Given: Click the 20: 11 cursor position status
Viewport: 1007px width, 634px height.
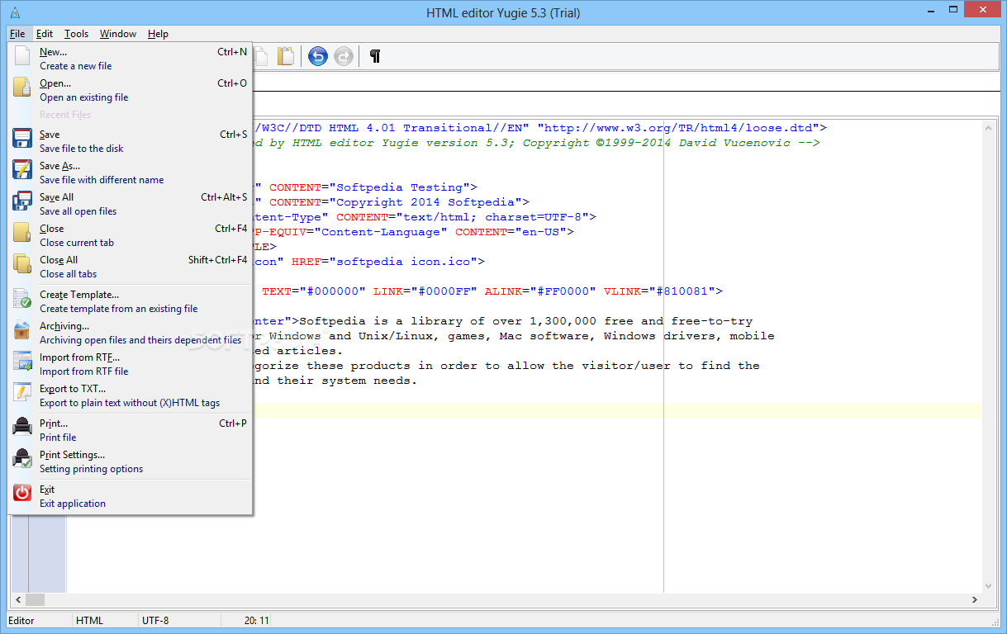Looking at the screenshot, I should 257,621.
